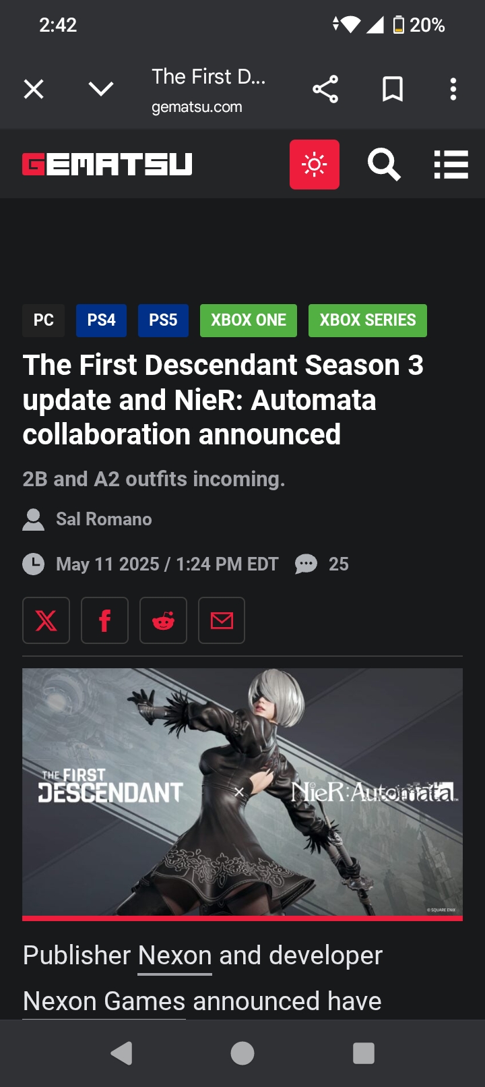The image size is (485, 1087).
Task: Share article by email icon
Action: pyautogui.click(x=222, y=620)
